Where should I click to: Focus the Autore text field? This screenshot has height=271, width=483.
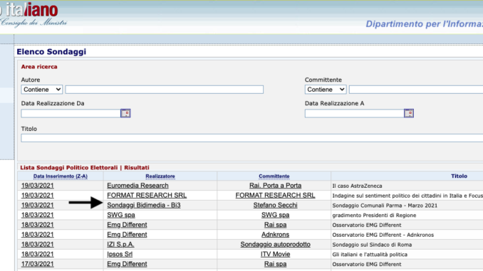[x=164, y=90]
